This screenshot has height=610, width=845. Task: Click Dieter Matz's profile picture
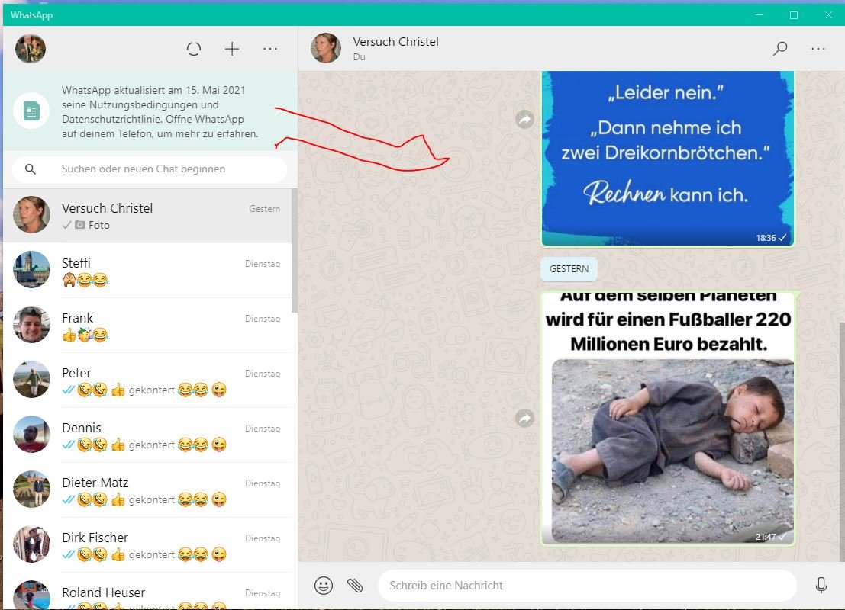pos(31,489)
